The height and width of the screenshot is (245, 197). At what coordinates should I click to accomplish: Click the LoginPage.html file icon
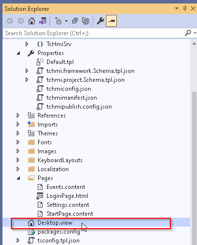coord(40,196)
